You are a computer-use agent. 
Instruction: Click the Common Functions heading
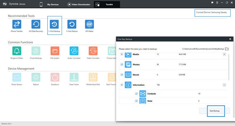pyautogui.click(x=20, y=42)
